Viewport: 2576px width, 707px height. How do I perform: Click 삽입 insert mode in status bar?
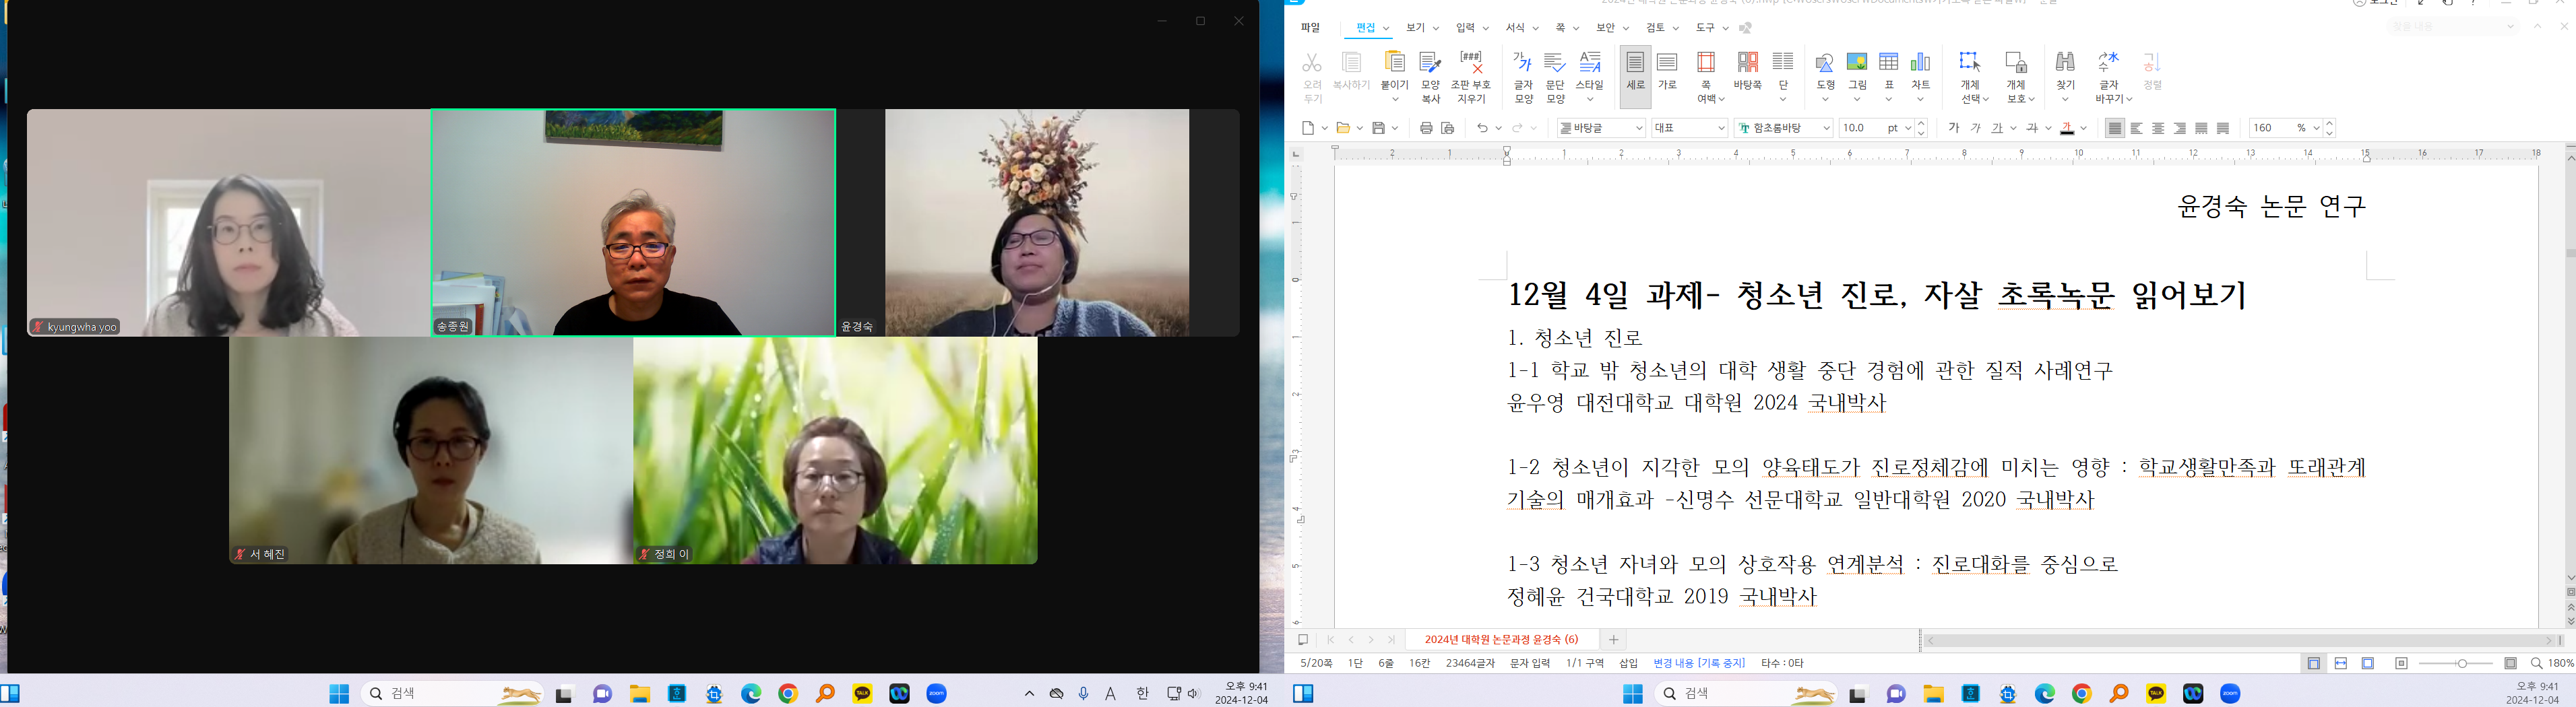[x=1629, y=663]
